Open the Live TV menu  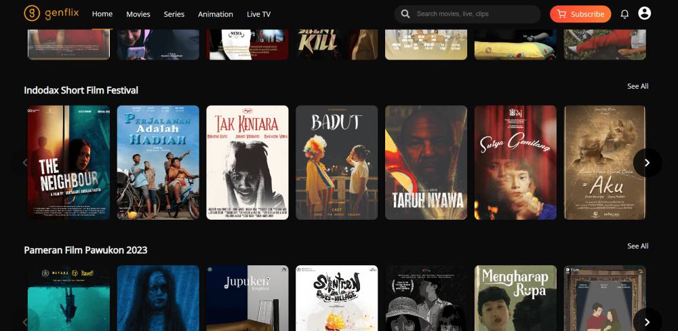click(x=258, y=14)
